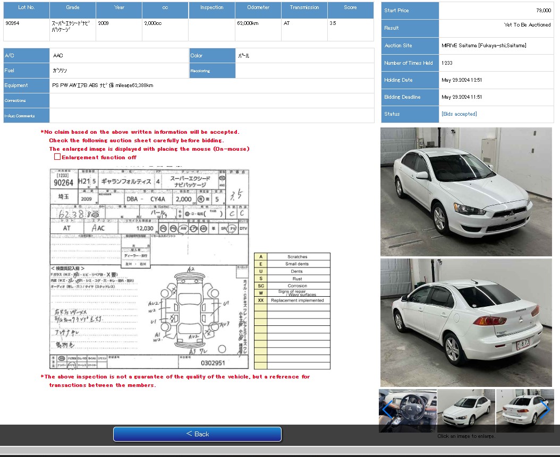Click the Scratches legend row
This screenshot has height=457, width=560.
pyautogui.click(x=298, y=256)
